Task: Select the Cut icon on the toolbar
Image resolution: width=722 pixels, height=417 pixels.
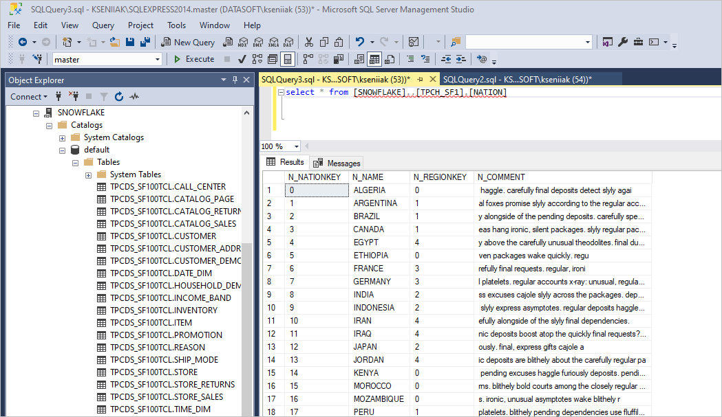Action: click(308, 42)
